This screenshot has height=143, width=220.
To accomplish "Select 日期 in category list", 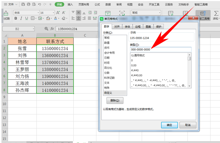I will pos(107,58).
